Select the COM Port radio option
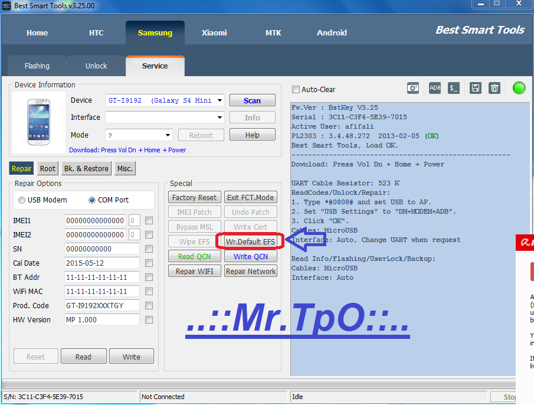Image resolution: width=534 pixels, height=405 pixels. click(x=92, y=200)
